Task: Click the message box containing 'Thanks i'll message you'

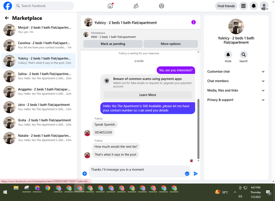Action: coord(140,171)
